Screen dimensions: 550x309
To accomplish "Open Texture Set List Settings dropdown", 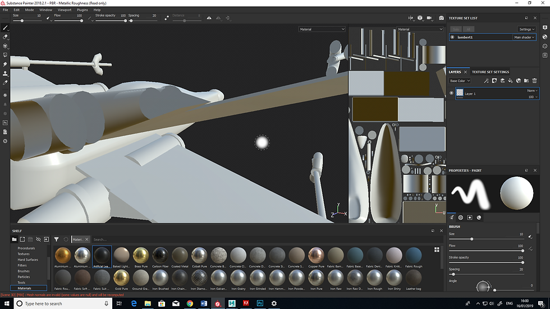I will click(x=526, y=29).
